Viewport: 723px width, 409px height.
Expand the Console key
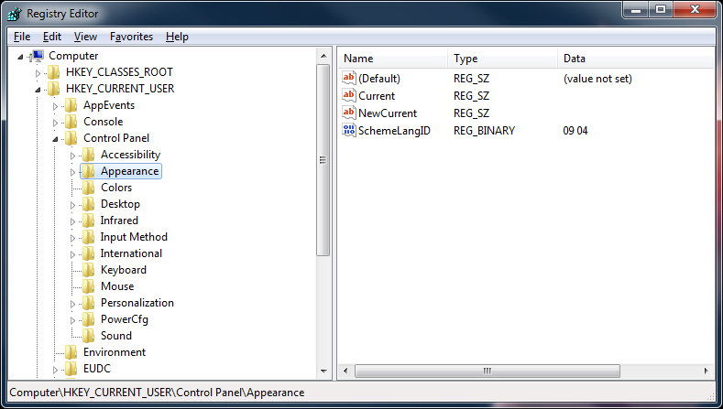click(55, 123)
